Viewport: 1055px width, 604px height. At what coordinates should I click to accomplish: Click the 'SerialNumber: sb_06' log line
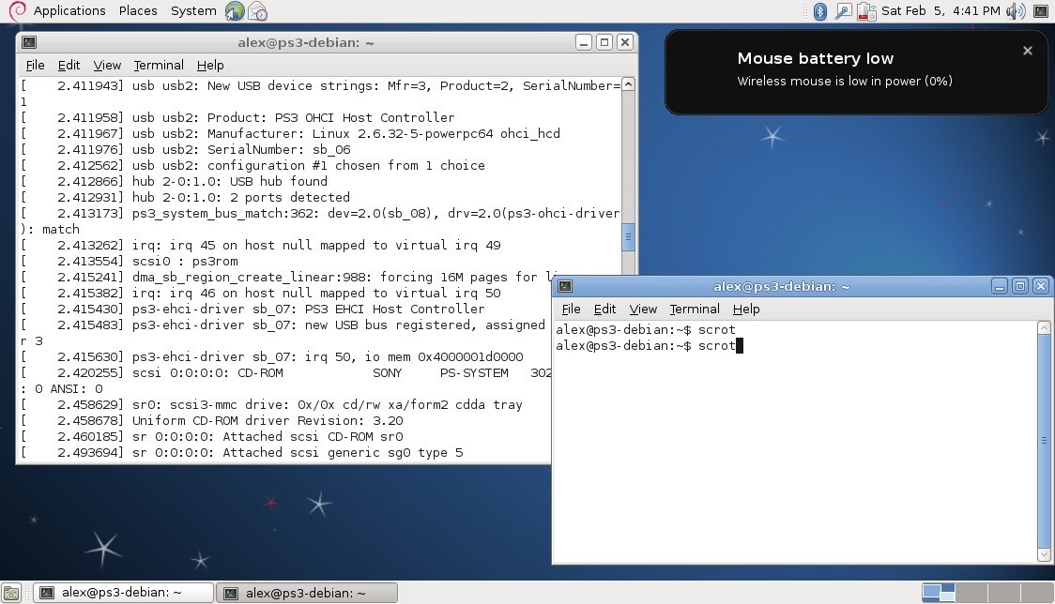tap(186, 149)
